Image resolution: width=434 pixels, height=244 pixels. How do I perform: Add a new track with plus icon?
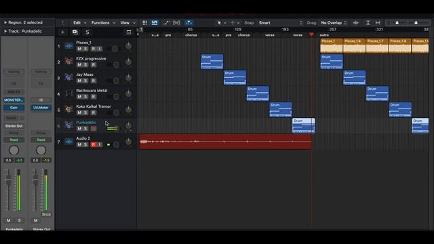[x=63, y=32]
